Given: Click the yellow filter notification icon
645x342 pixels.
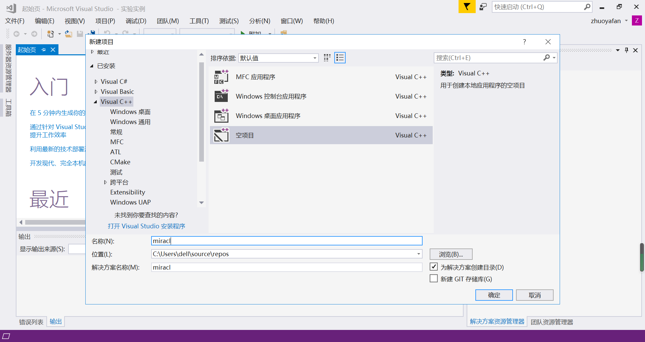Looking at the screenshot, I should pyautogui.click(x=467, y=7).
